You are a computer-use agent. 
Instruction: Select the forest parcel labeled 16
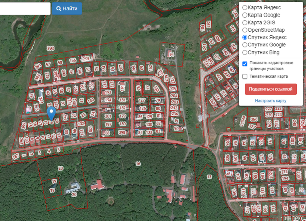[x=138, y=164]
